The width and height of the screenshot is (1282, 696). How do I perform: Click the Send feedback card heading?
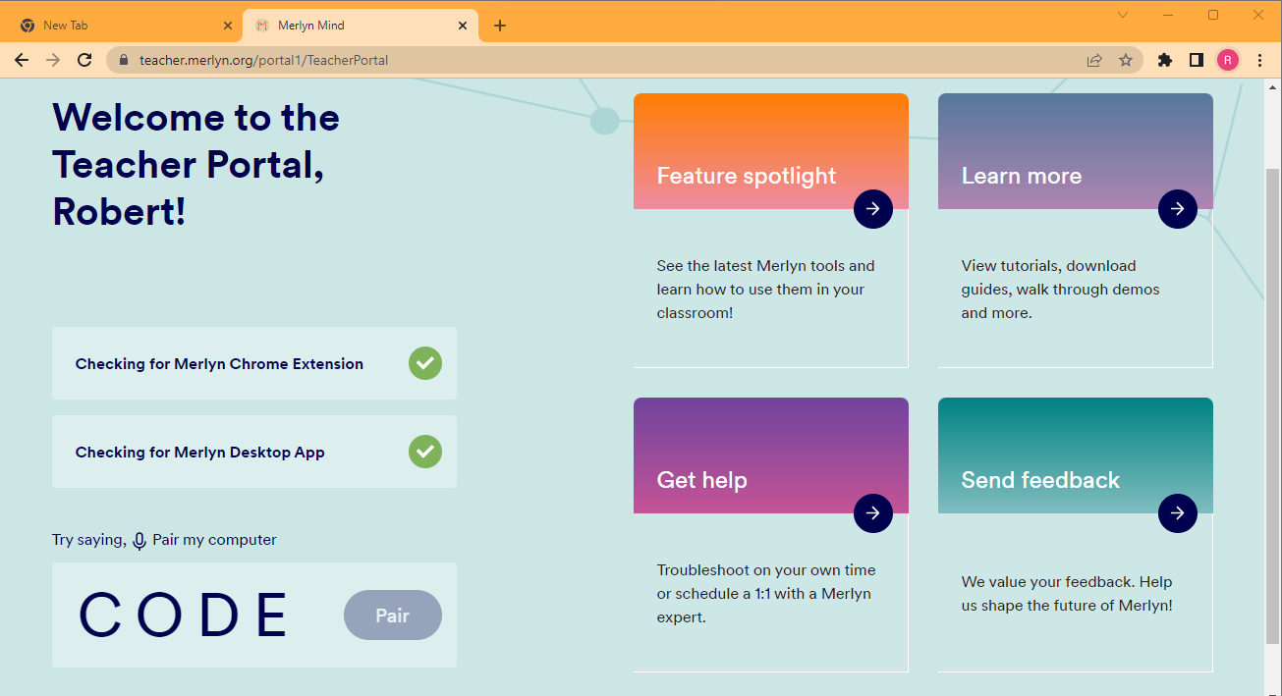[1040, 480]
